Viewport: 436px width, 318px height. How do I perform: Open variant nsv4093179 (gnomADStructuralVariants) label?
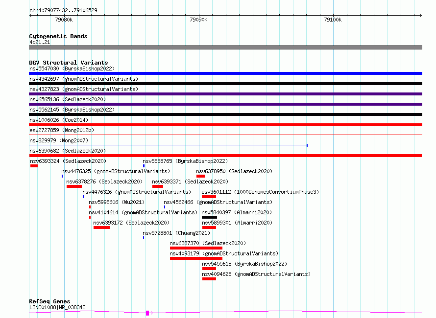(224, 253)
